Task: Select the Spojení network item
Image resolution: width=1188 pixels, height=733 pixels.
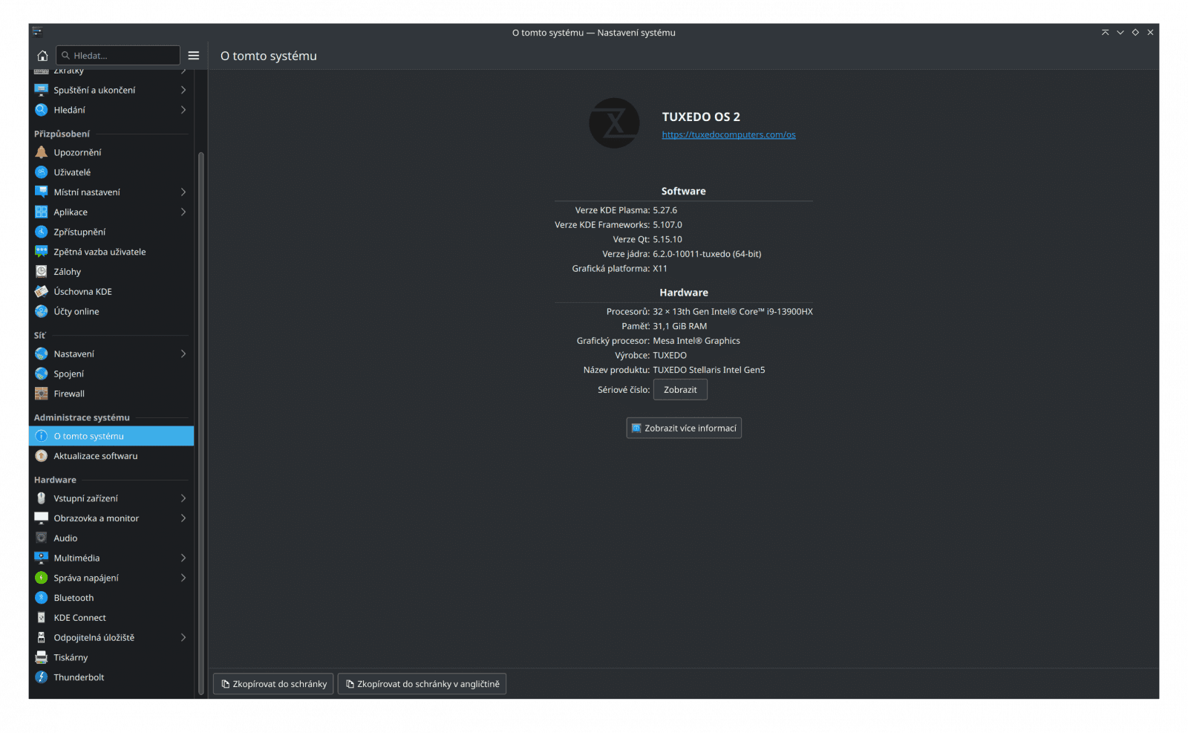Action: tap(71, 374)
